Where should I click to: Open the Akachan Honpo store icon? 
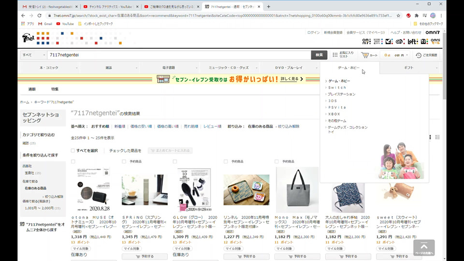[400, 42]
